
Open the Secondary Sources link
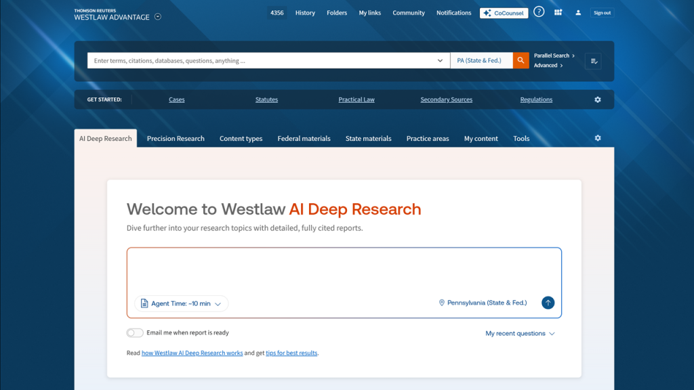446,100
